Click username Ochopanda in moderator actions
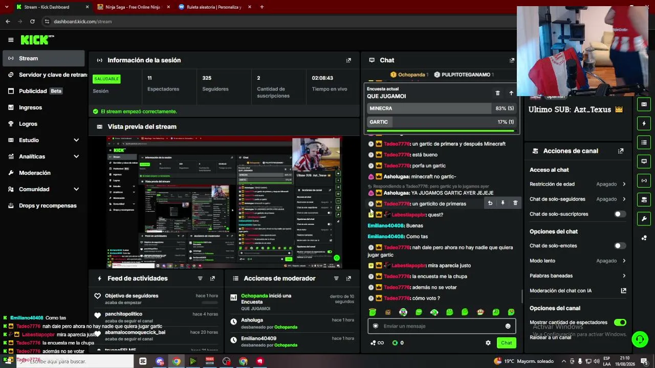The height and width of the screenshot is (368, 655). (x=254, y=296)
